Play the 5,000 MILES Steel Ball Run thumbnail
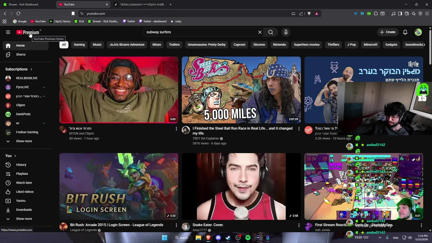The image size is (432, 243). (241, 90)
